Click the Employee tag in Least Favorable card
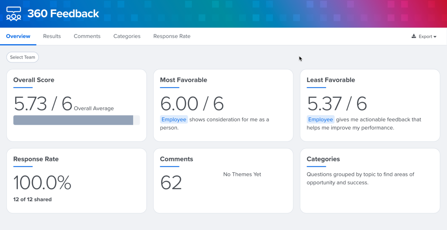This screenshot has height=230, width=447. (x=320, y=120)
